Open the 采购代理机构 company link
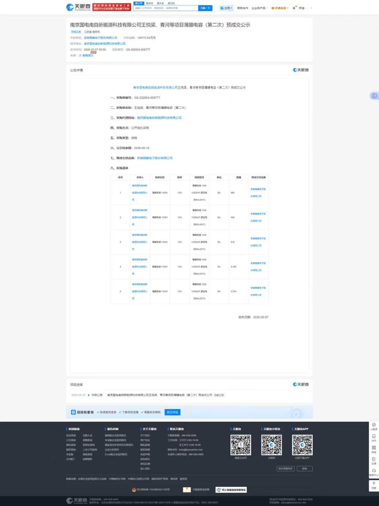 (159, 118)
